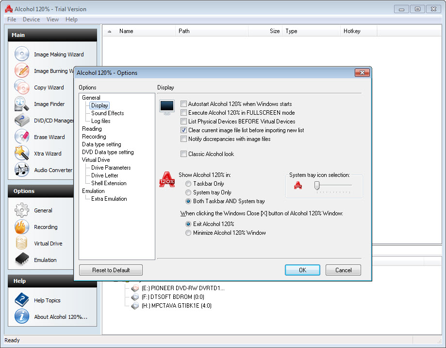Open General options gear icon

pyautogui.click(x=22, y=210)
